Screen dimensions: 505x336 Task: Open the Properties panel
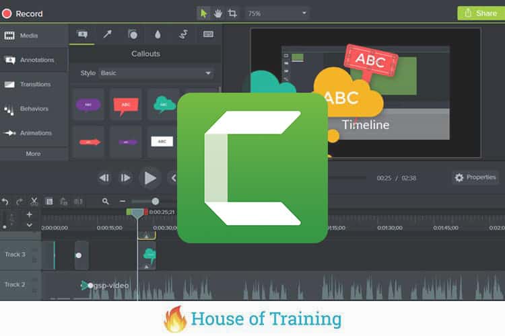475,177
